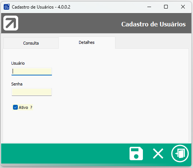The height and width of the screenshot is (168, 193).
Task: Click the white X cancel icon
Action: pos(158,154)
